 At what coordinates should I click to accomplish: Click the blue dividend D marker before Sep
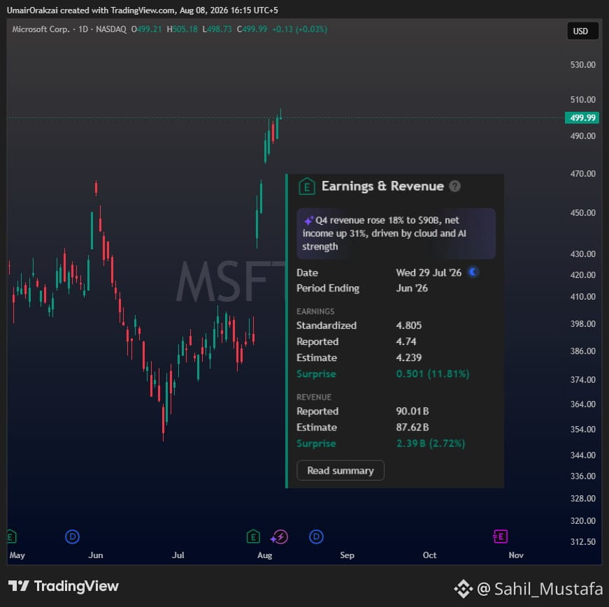pyautogui.click(x=316, y=536)
